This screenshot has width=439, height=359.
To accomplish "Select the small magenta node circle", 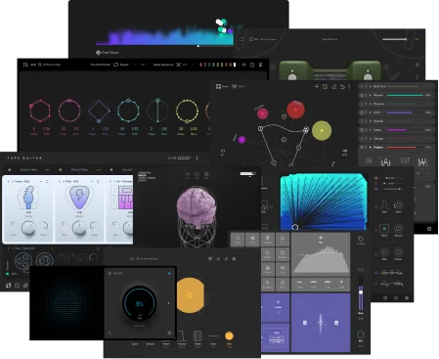I will coord(241,140).
